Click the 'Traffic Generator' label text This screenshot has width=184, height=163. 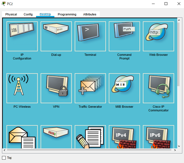(90, 107)
